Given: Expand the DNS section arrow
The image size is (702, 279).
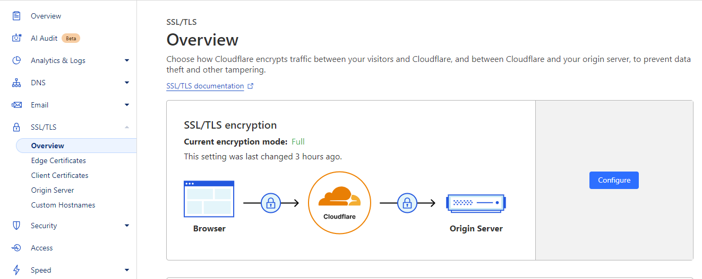Looking at the screenshot, I should click(x=127, y=83).
